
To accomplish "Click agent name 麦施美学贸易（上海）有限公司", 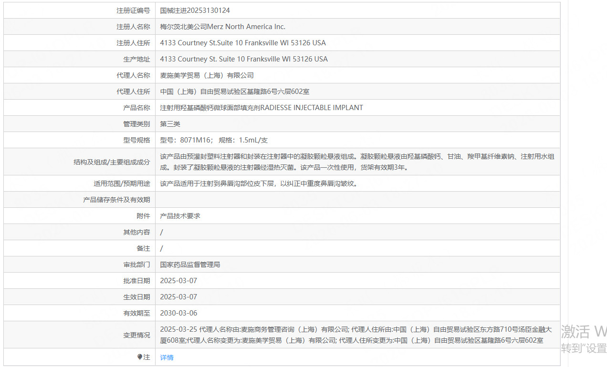I will 207,75.
